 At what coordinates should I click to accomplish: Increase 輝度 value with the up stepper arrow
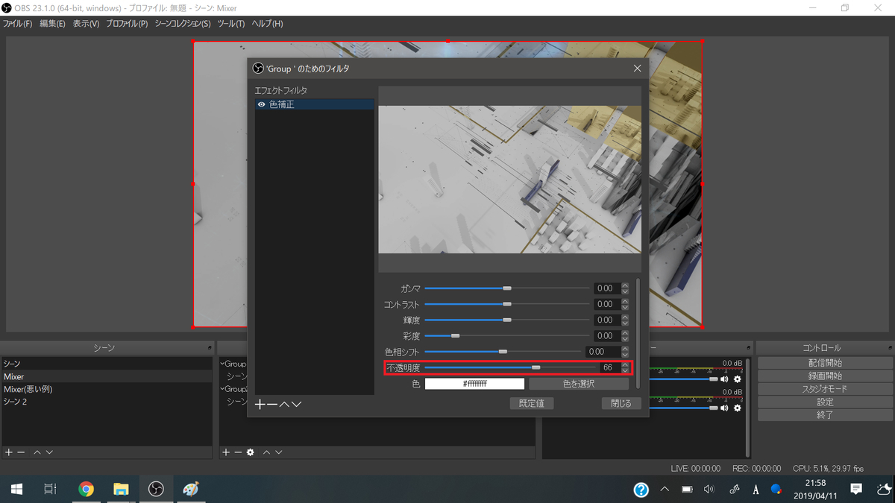[x=625, y=317]
